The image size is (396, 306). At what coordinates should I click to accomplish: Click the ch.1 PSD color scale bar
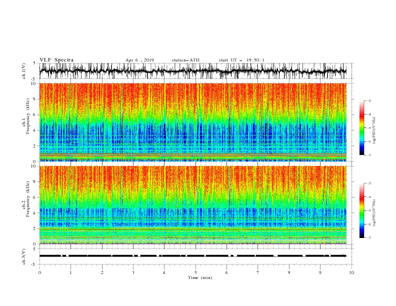361,128
